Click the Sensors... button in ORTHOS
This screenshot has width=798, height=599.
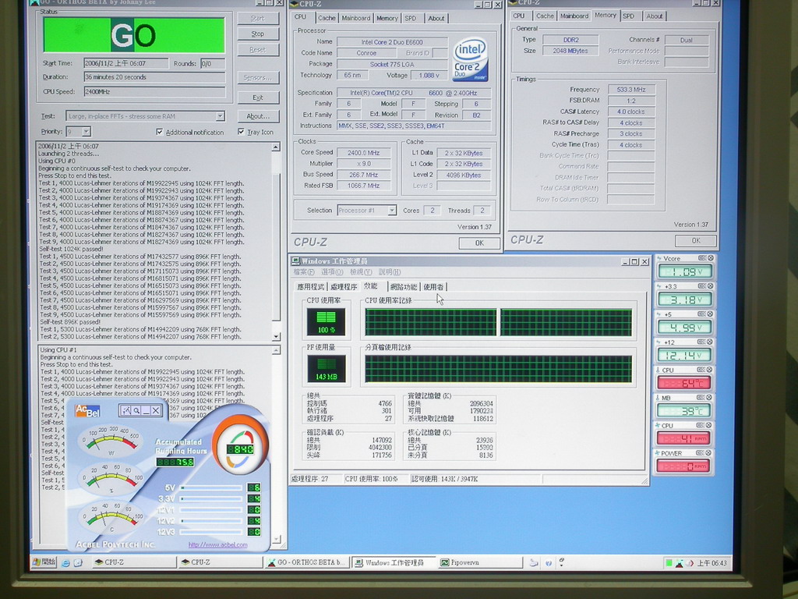tap(257, 77)
